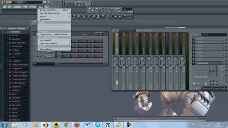Image resolution: width=228 pixels, height=128 pixels.
Task: Choose Browser smart find menu entry
Action: click(x=54, y=10)
